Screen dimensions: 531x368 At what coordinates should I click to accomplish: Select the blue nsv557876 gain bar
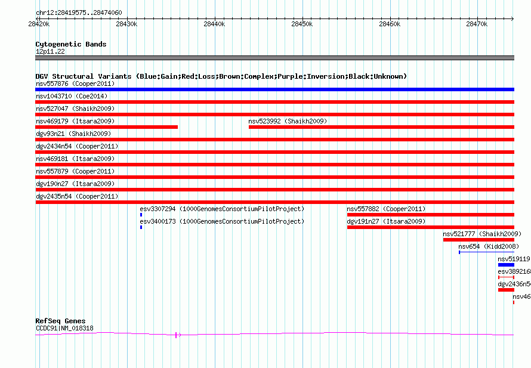coord(274,89)
